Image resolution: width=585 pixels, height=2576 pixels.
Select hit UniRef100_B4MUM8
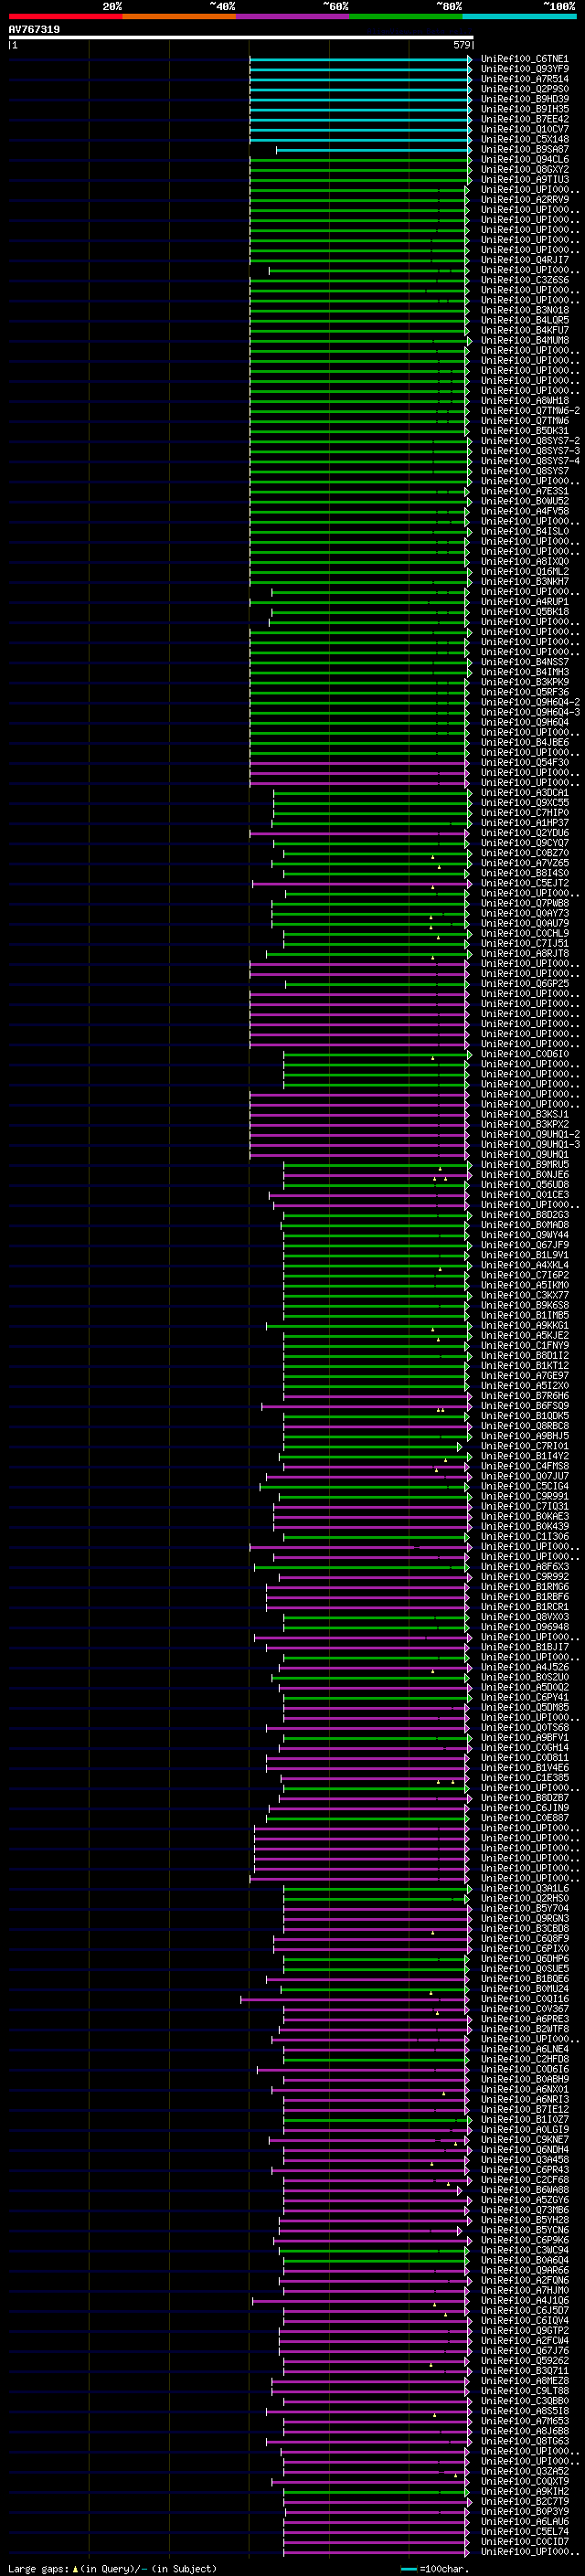tap(524, 340)
